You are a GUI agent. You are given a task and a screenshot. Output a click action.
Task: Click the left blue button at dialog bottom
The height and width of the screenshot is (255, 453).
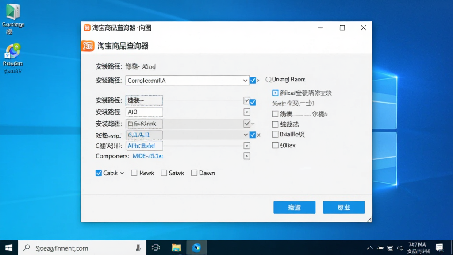pos(294,207)
